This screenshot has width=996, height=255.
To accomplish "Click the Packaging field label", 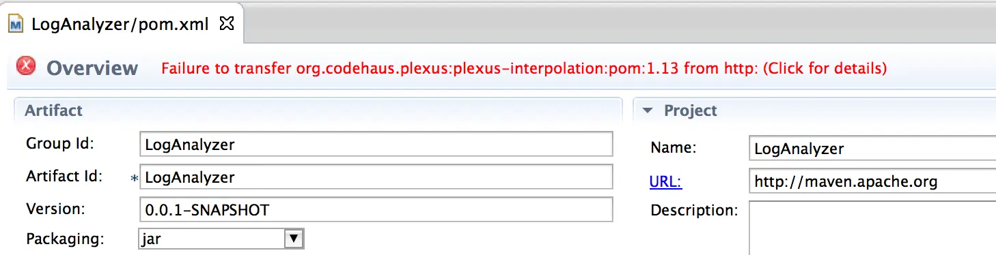I will [65, 239].
